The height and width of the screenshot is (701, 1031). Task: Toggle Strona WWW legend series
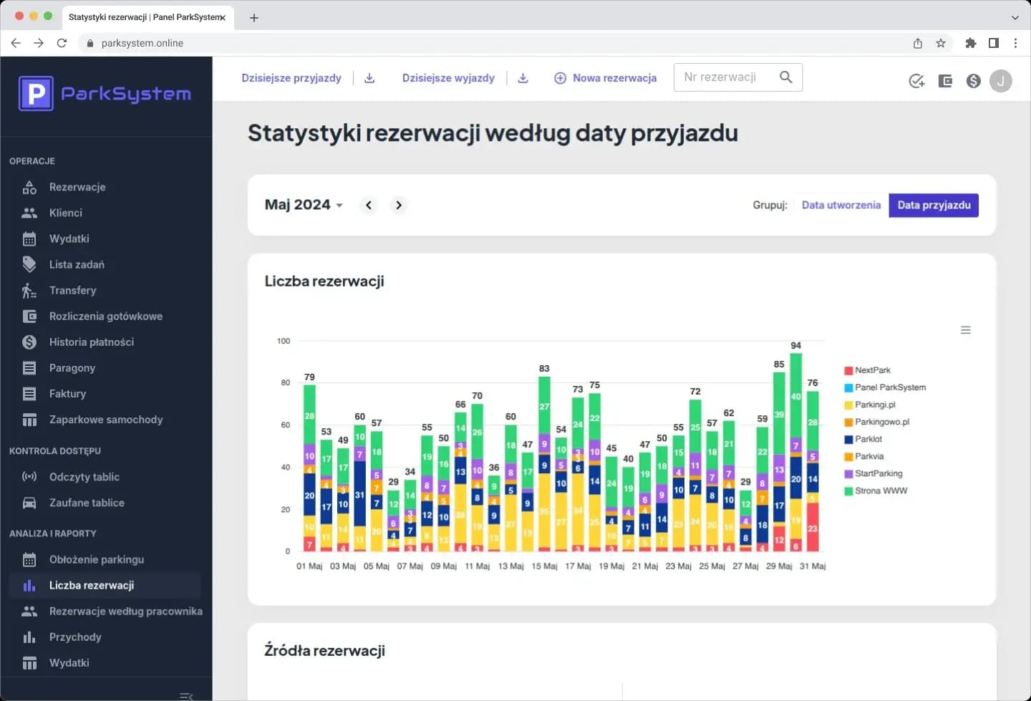click(876, 491)
